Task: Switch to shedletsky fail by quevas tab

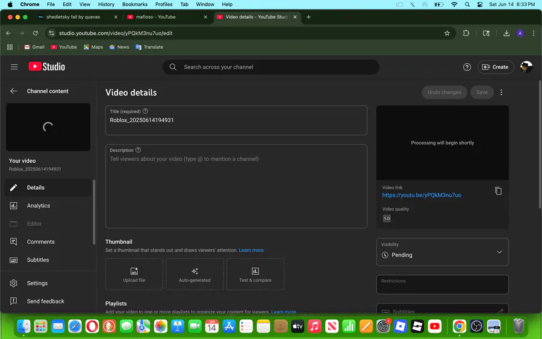Action: (78, 17)
